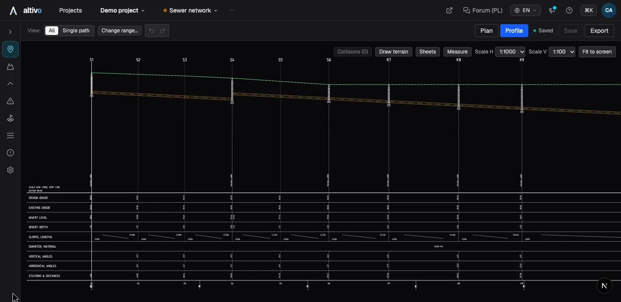621x302 pixels.
Task: Open project in external link icon
Action: point(449,10)
